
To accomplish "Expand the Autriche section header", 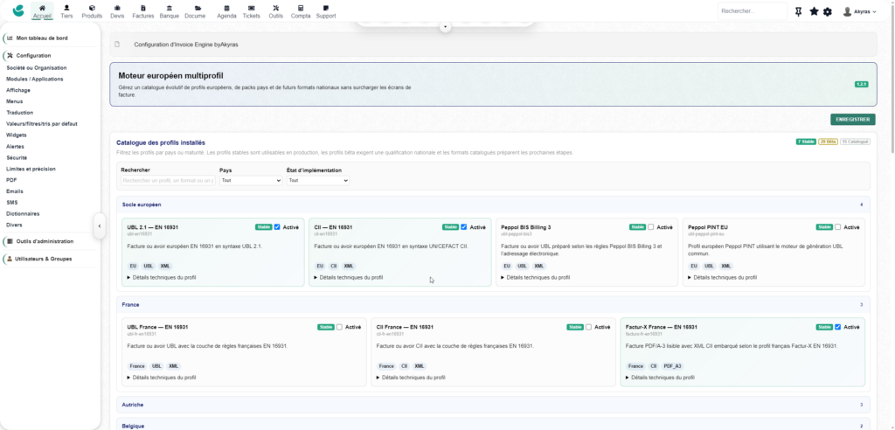I will pos(493,405).
